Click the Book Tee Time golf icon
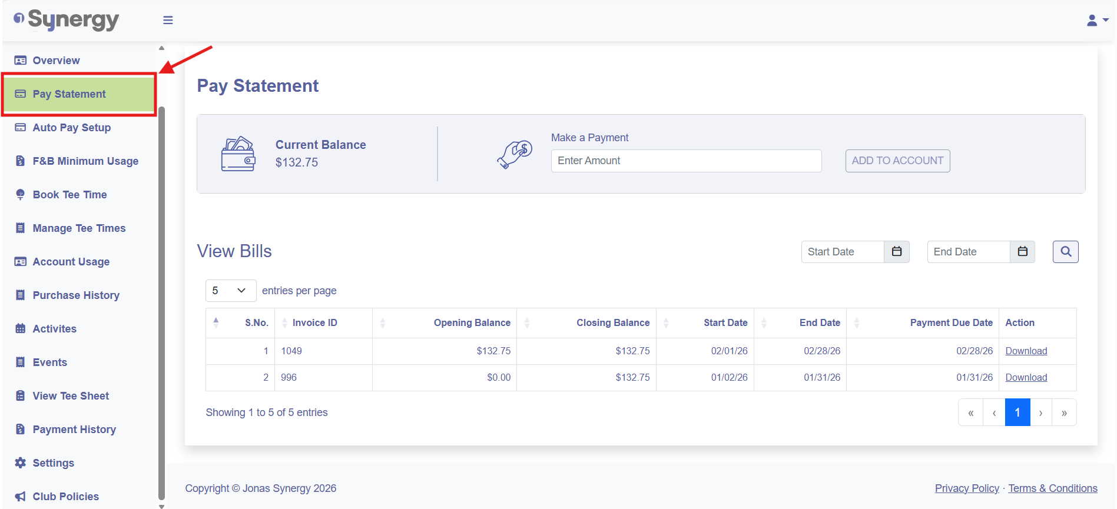This screenshot has height=509, width=1117. click(21, 195)
